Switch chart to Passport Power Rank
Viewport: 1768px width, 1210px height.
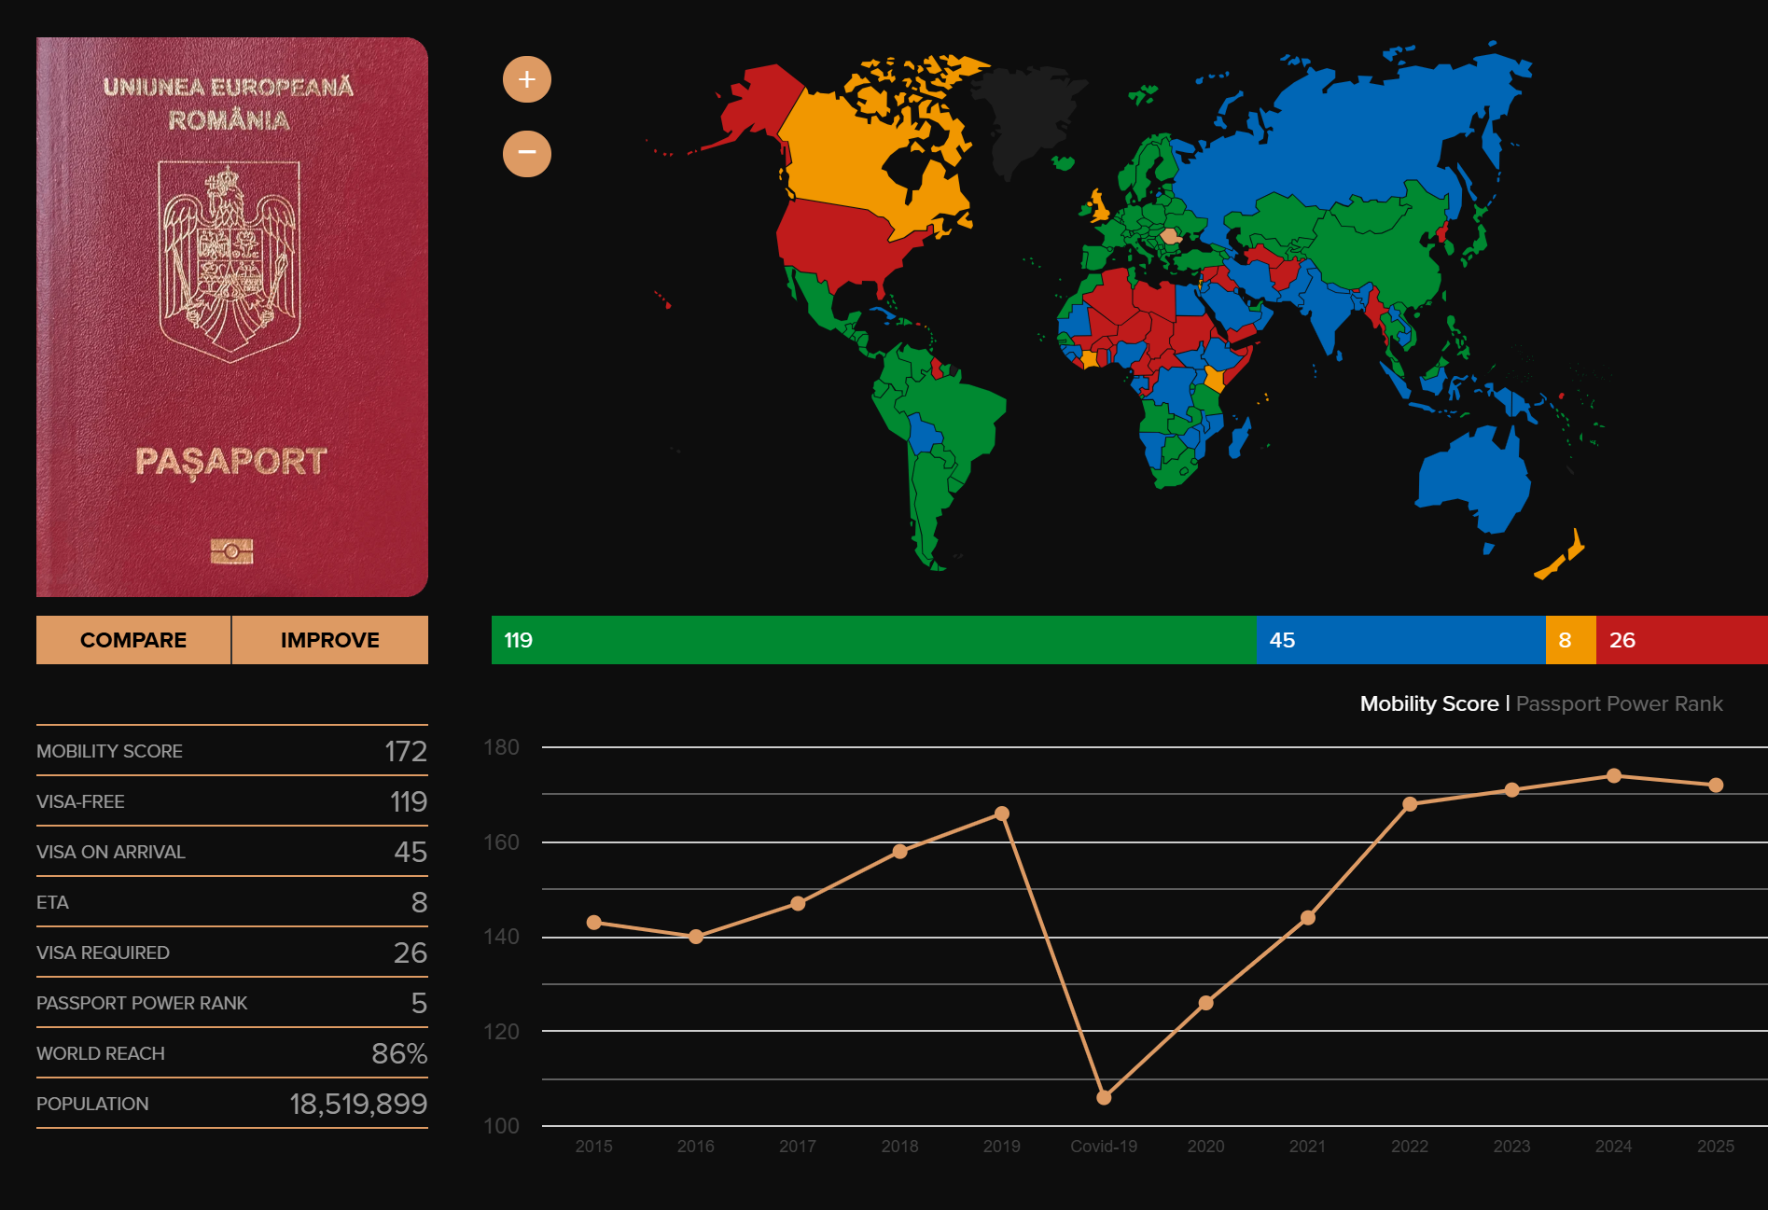pos(1620,703)
